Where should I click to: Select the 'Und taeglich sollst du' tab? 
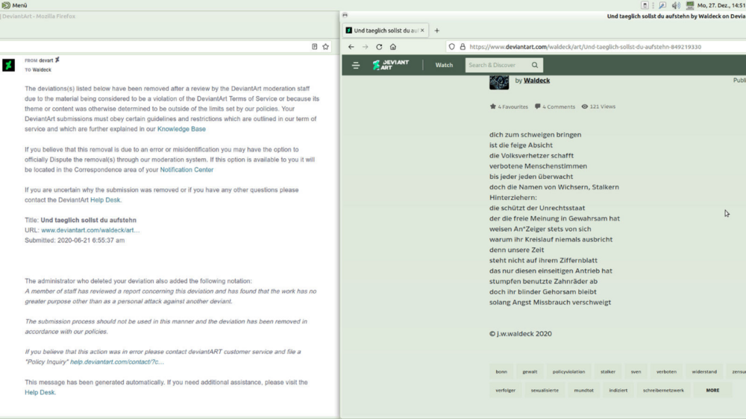(385, 31)
